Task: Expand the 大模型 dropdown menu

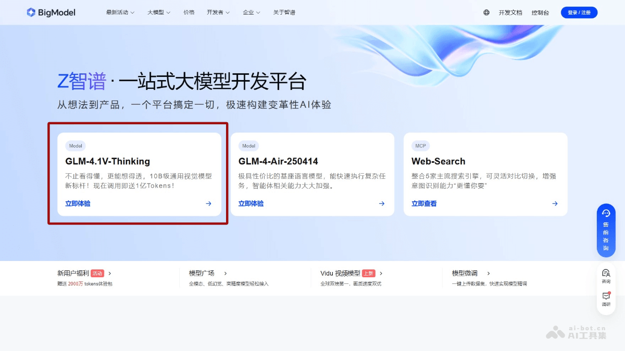Action: [158, 12]
